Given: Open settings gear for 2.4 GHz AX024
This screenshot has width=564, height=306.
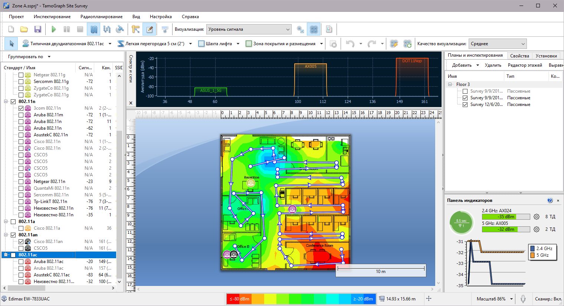Looking at the screenshot, I should pyautogui.click(x=537, y=217).
